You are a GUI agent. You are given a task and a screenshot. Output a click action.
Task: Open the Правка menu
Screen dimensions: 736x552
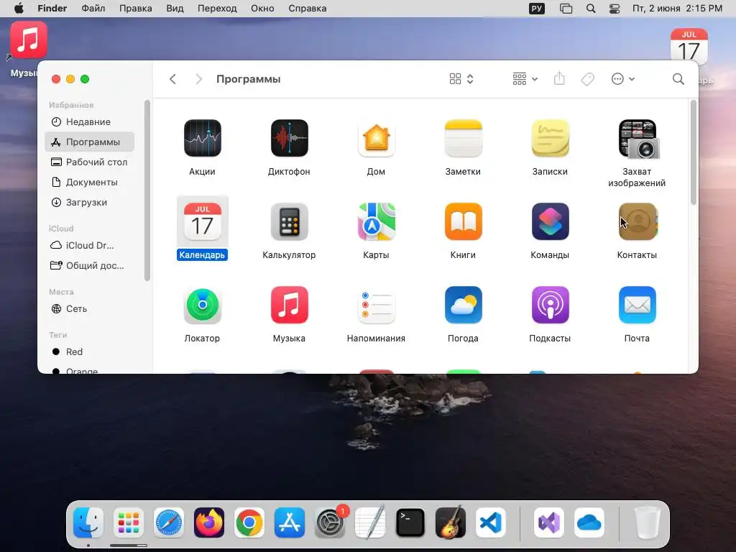click(x=135, y=9)
